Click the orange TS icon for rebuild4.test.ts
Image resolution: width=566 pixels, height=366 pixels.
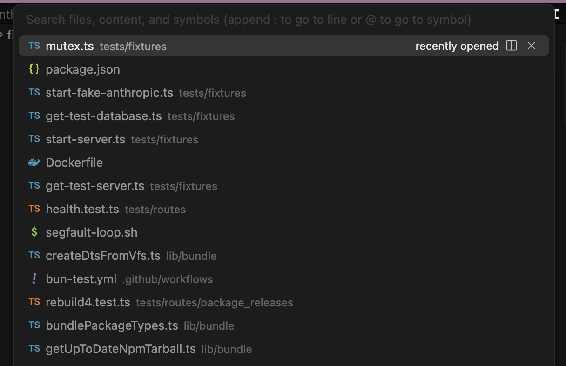pos(34,302)
